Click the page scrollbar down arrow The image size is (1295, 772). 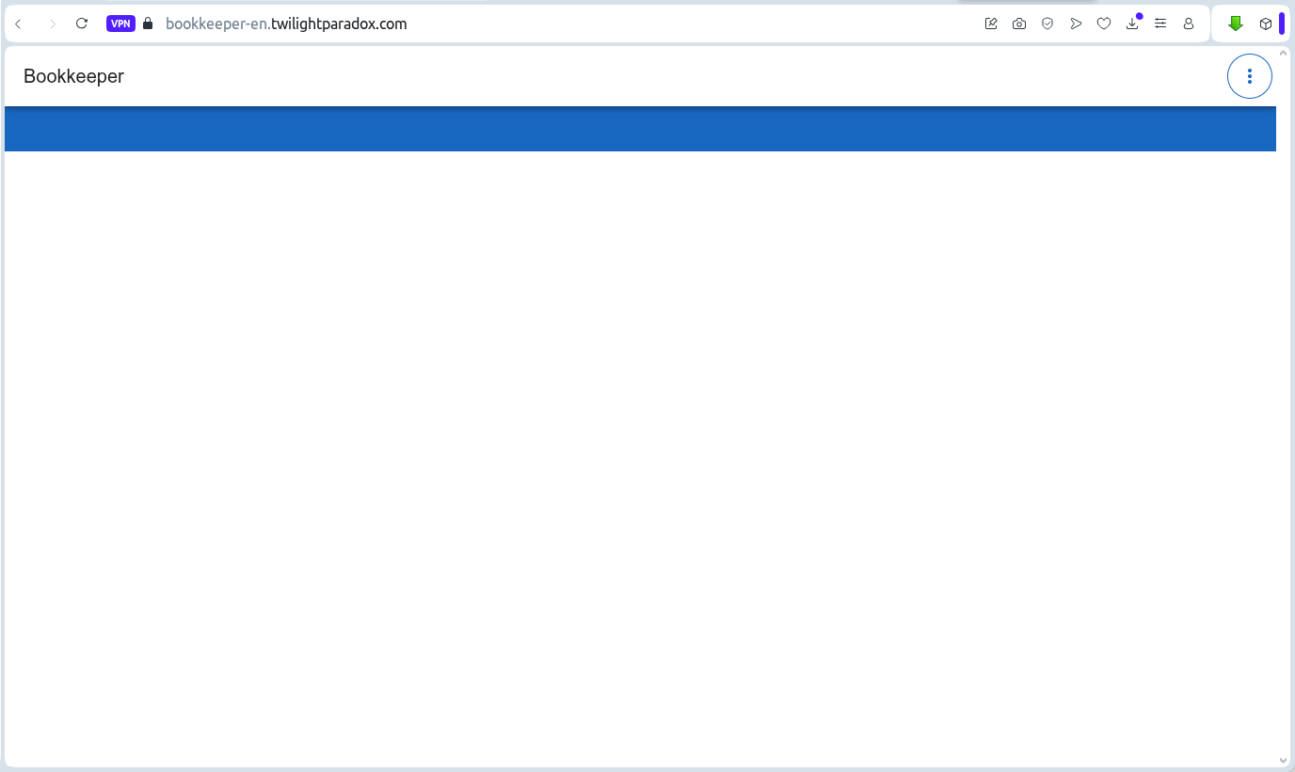pyautogui.click(x=1283, y=760)
